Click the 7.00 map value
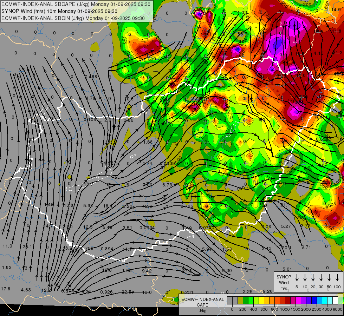Viewport: 344px width, 316px height. click(x=147, y=185)
